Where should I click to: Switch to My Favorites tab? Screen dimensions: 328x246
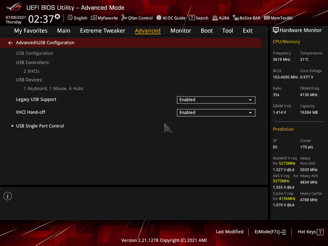(x=31, y=31)
